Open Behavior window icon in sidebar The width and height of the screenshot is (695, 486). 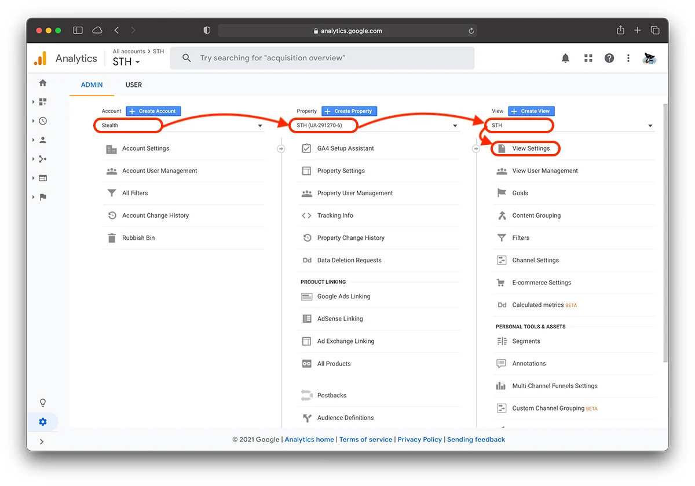point(43,178)
